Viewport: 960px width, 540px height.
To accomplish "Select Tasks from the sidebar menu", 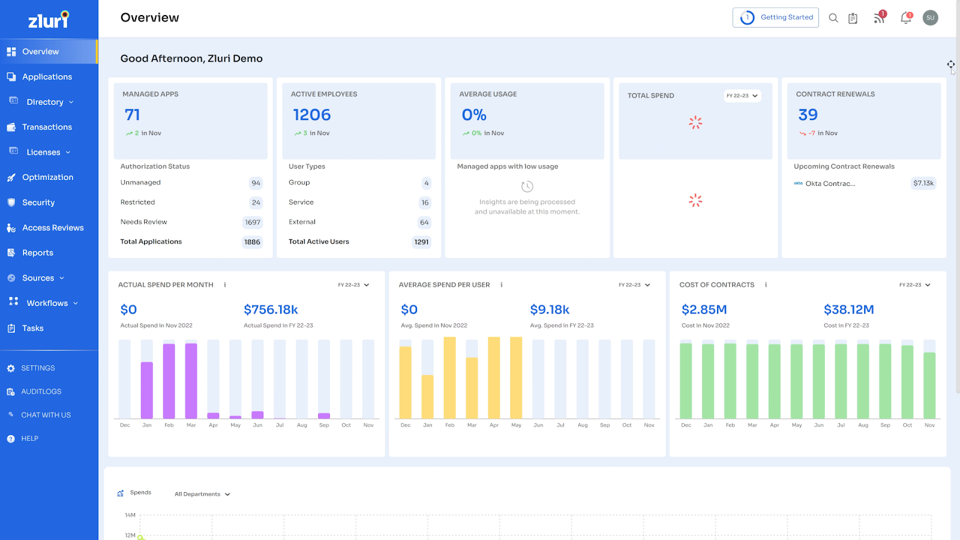I will [x=34, y=328].
